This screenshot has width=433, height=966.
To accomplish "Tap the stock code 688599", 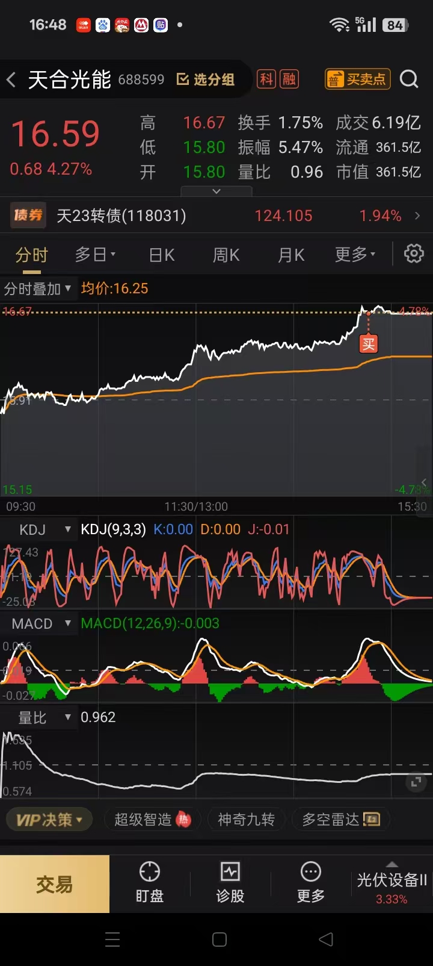I will (x=141, y=80).
